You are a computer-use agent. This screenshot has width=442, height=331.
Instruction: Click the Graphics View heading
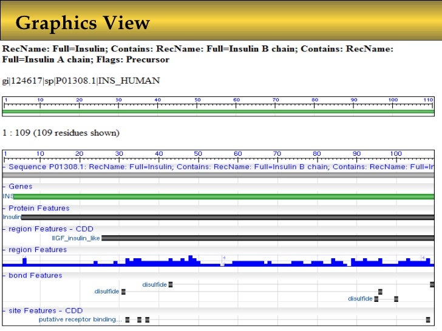83,23
